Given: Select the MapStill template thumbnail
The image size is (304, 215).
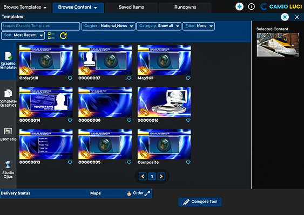Looking at the screenshot, I should [x=164, y=60].
